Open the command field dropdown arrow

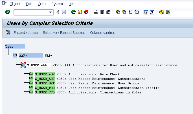click(51, 12)
